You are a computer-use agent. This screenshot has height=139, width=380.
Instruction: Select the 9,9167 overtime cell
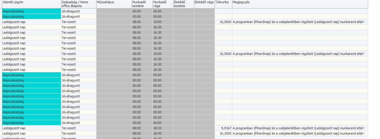pos(223,128)
